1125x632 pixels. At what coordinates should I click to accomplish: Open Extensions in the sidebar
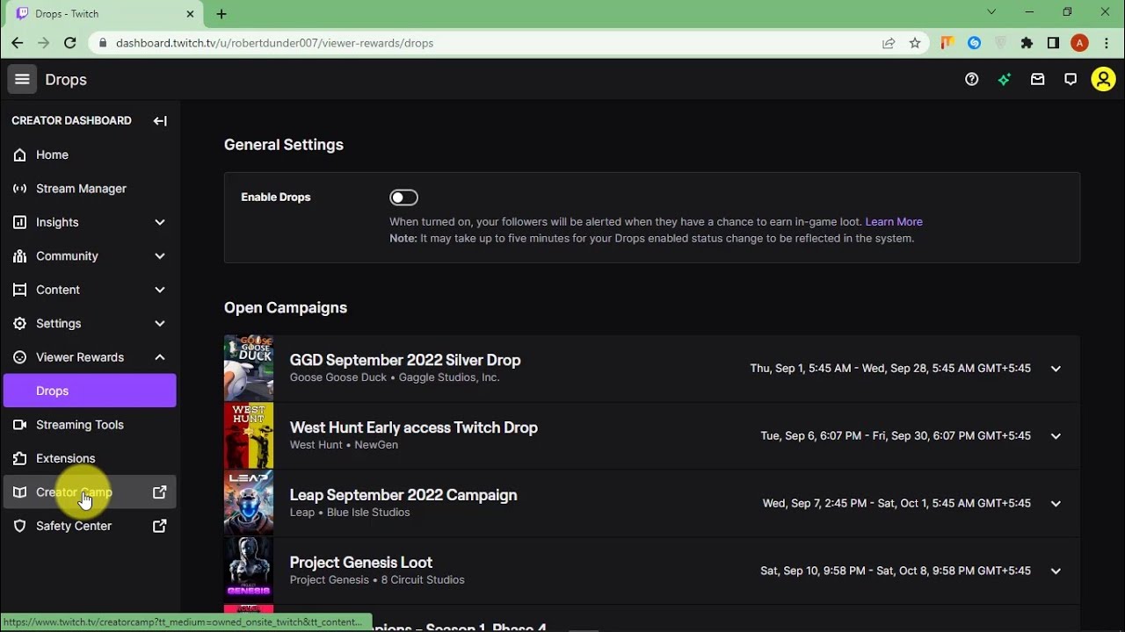click(90, 458)
